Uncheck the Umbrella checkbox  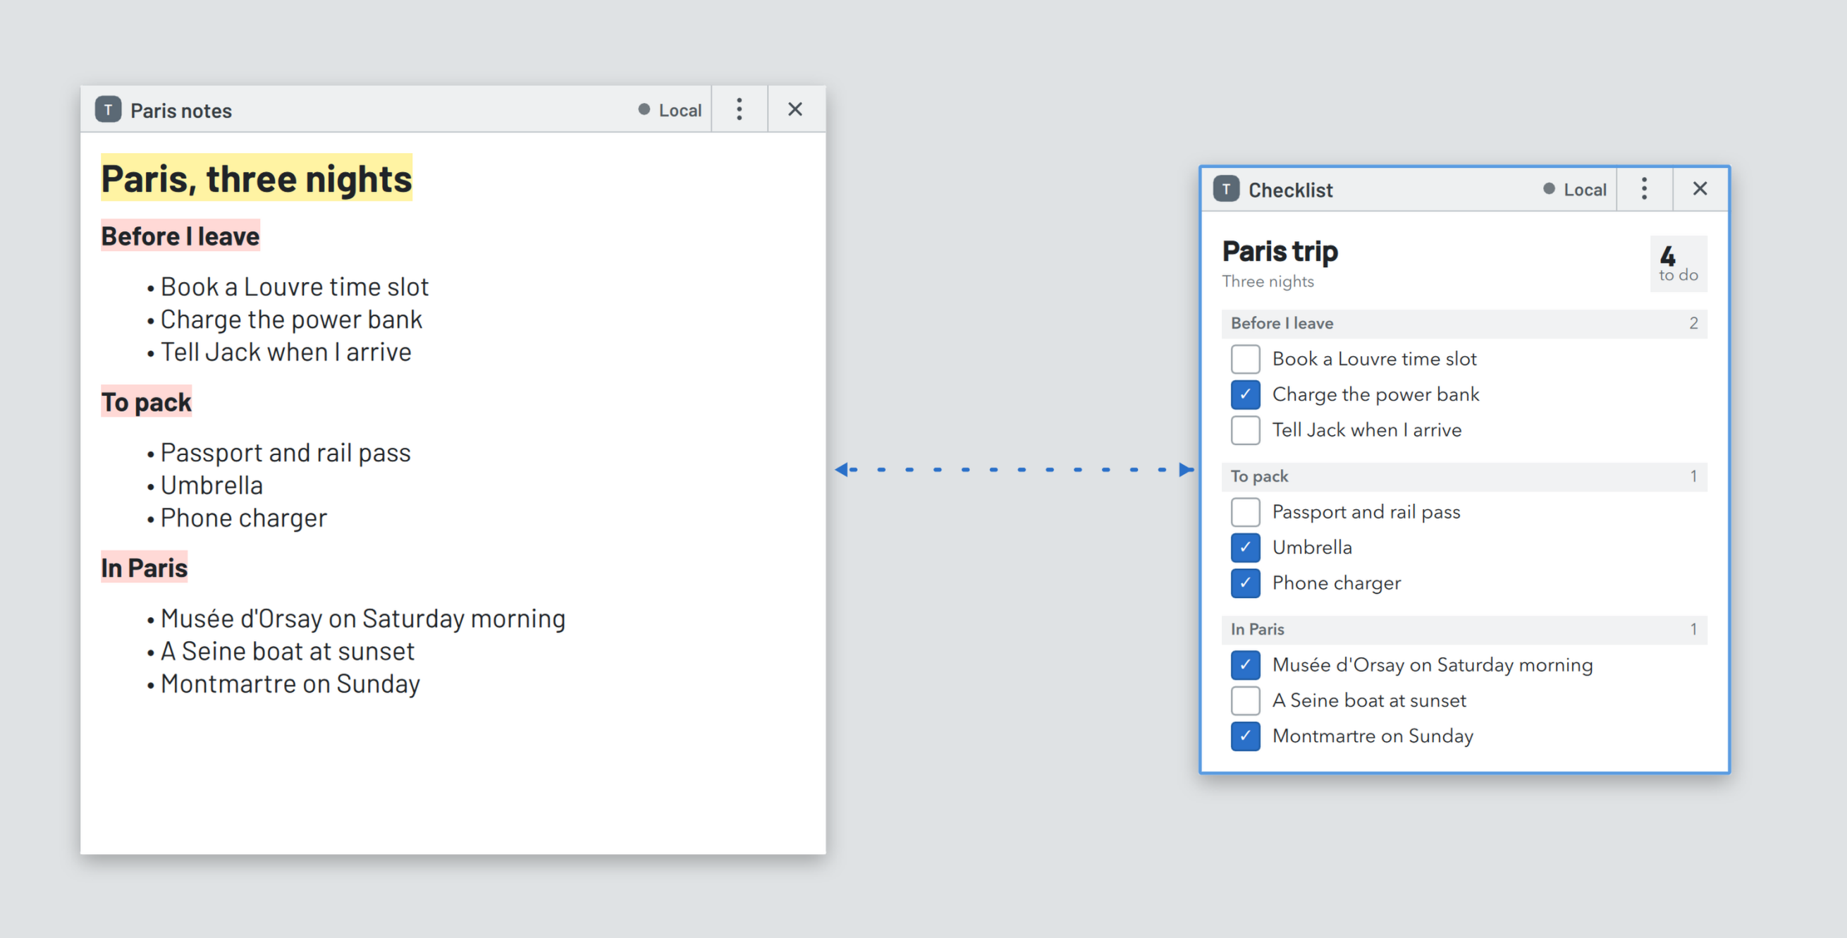pyautogui.click(x=1246, y=548)
